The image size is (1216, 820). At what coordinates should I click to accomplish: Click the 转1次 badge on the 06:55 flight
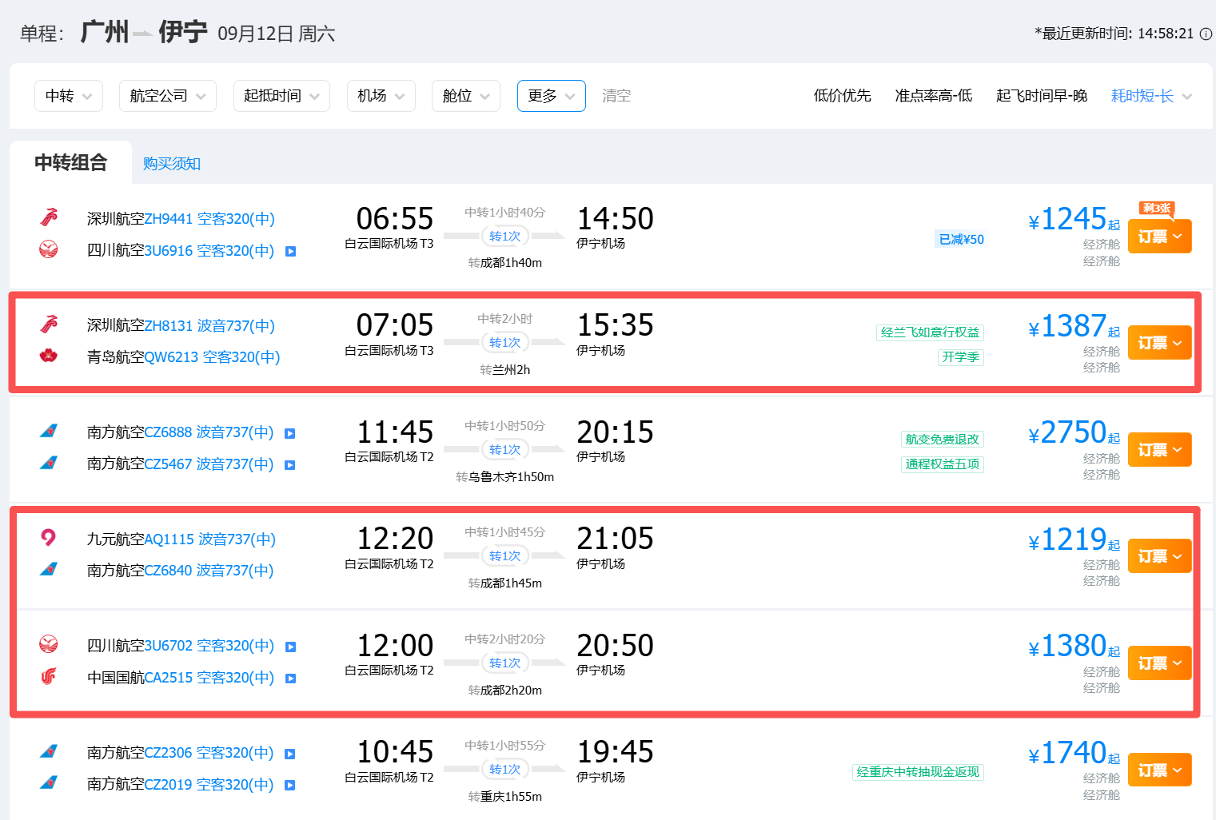(x=504, y=237)
